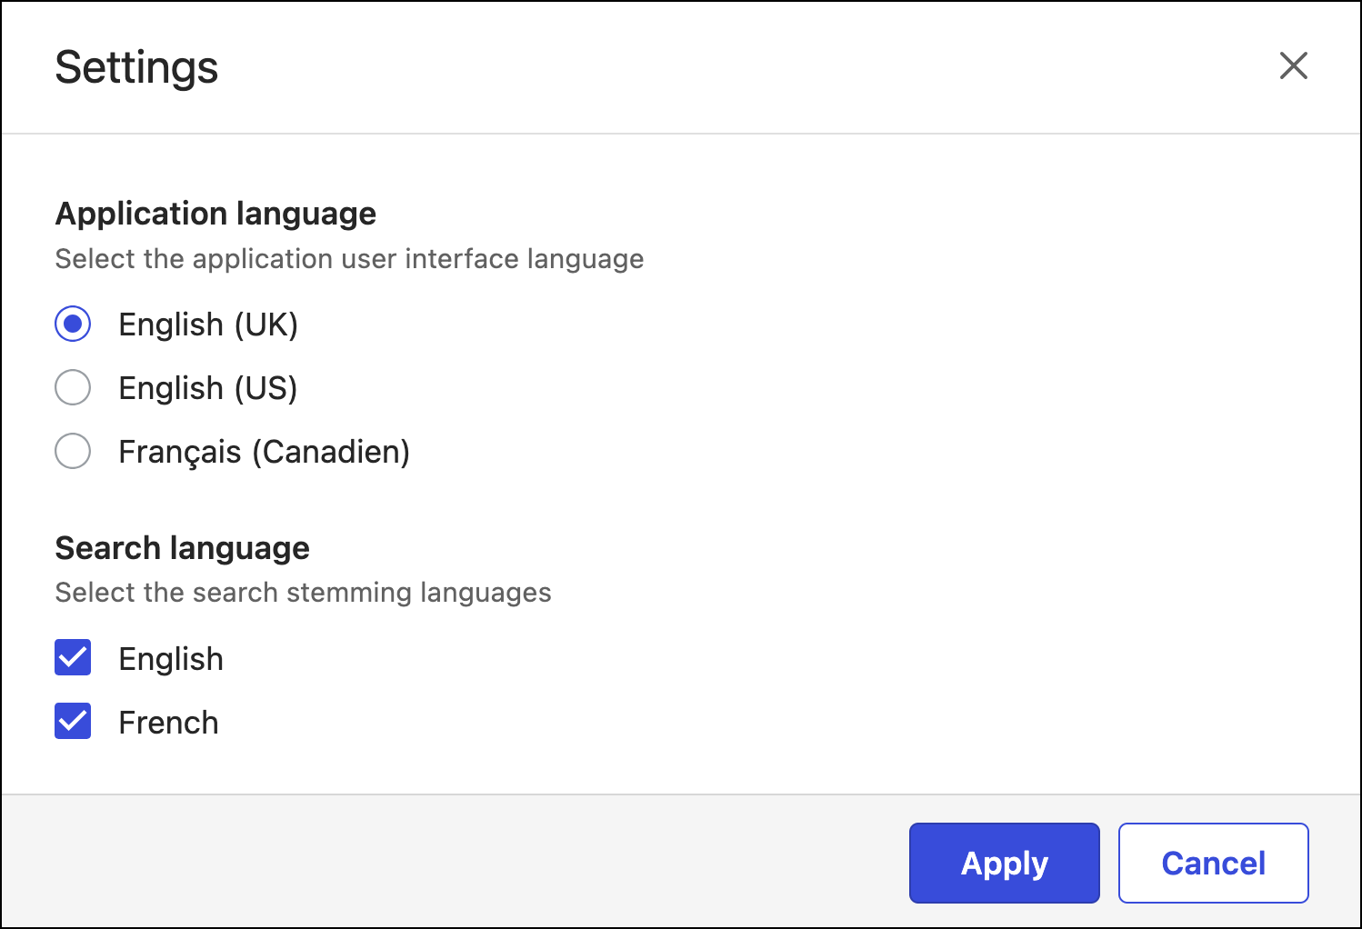
Task: Click the English (UK) radio button
Action: point(73,324)
